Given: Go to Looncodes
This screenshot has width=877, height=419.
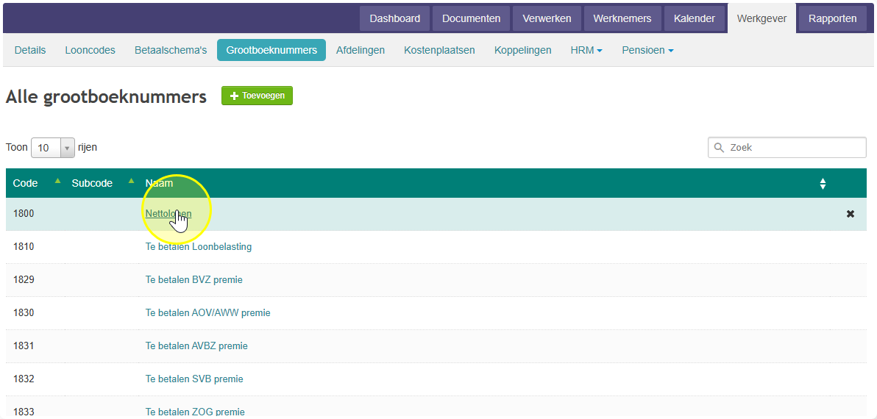Looking at the screenshot, I should [x=90, y=50].
